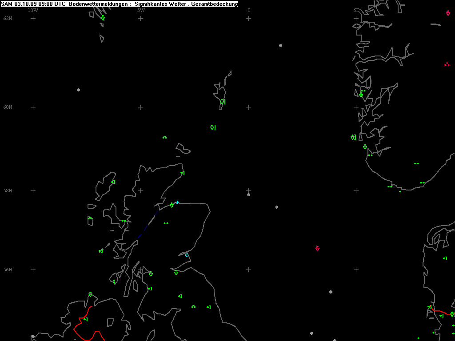This screenshot has height=341, width=455.
Task: Select the 5W longitude label
Action: (x=140, y=10)
